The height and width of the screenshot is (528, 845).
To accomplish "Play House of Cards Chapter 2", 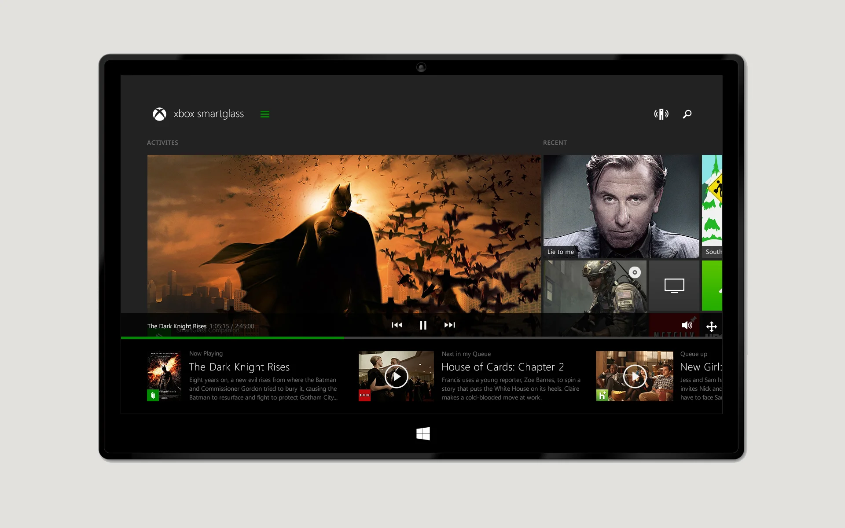I will pyautogui.click(x=396, y=377).
